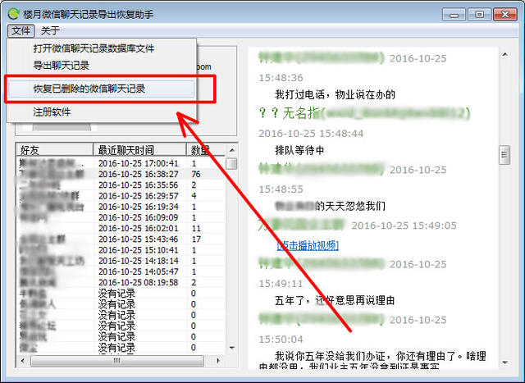Click the app icon in title bar
Viewport: 525px width, 383px height.
click(14, 14)
